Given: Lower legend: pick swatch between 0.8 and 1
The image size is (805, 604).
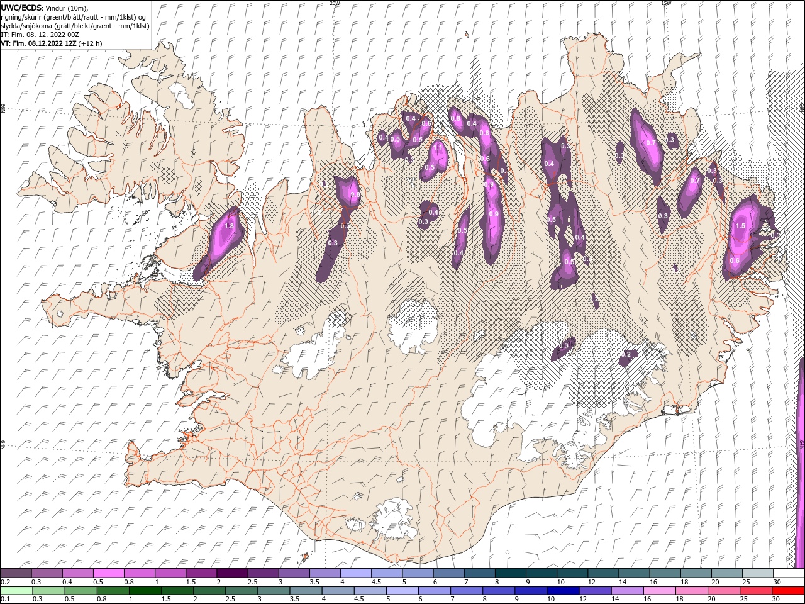Looking at the screenshot, I should (113, 591).
